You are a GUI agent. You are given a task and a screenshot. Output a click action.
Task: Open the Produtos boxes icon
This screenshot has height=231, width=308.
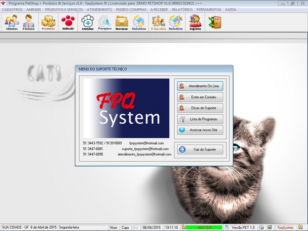pos(49,22)
